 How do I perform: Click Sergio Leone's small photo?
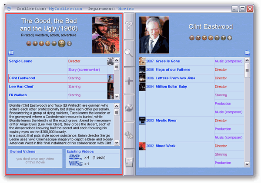point(110,61)
